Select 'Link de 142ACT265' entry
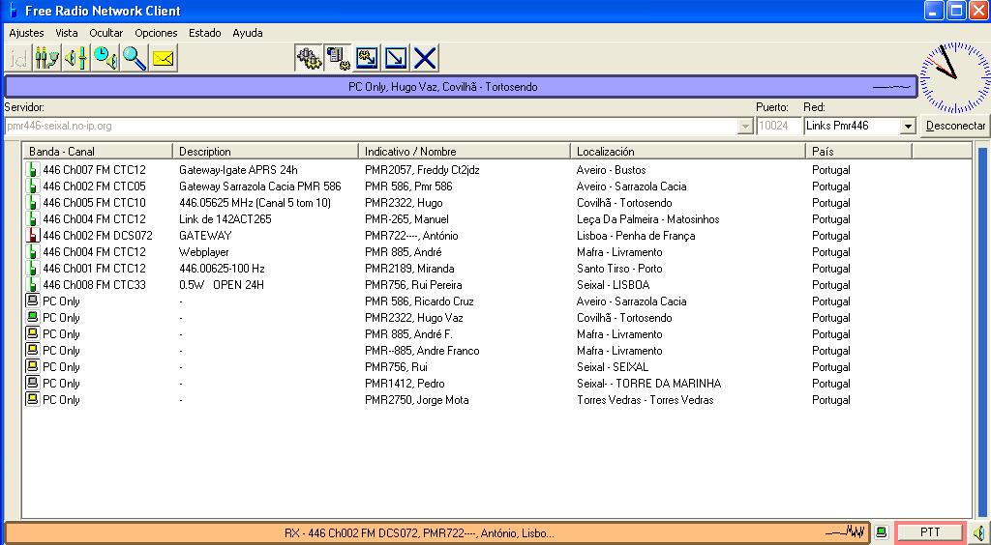 click(x=225, y=219)
